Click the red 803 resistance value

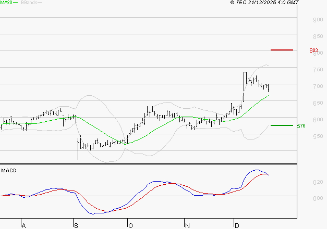click(313, 50)
